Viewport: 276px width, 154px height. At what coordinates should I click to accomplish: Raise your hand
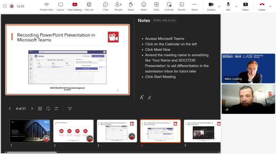(x=131, y=7)
